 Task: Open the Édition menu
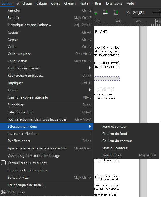click(x=7, y=3)
